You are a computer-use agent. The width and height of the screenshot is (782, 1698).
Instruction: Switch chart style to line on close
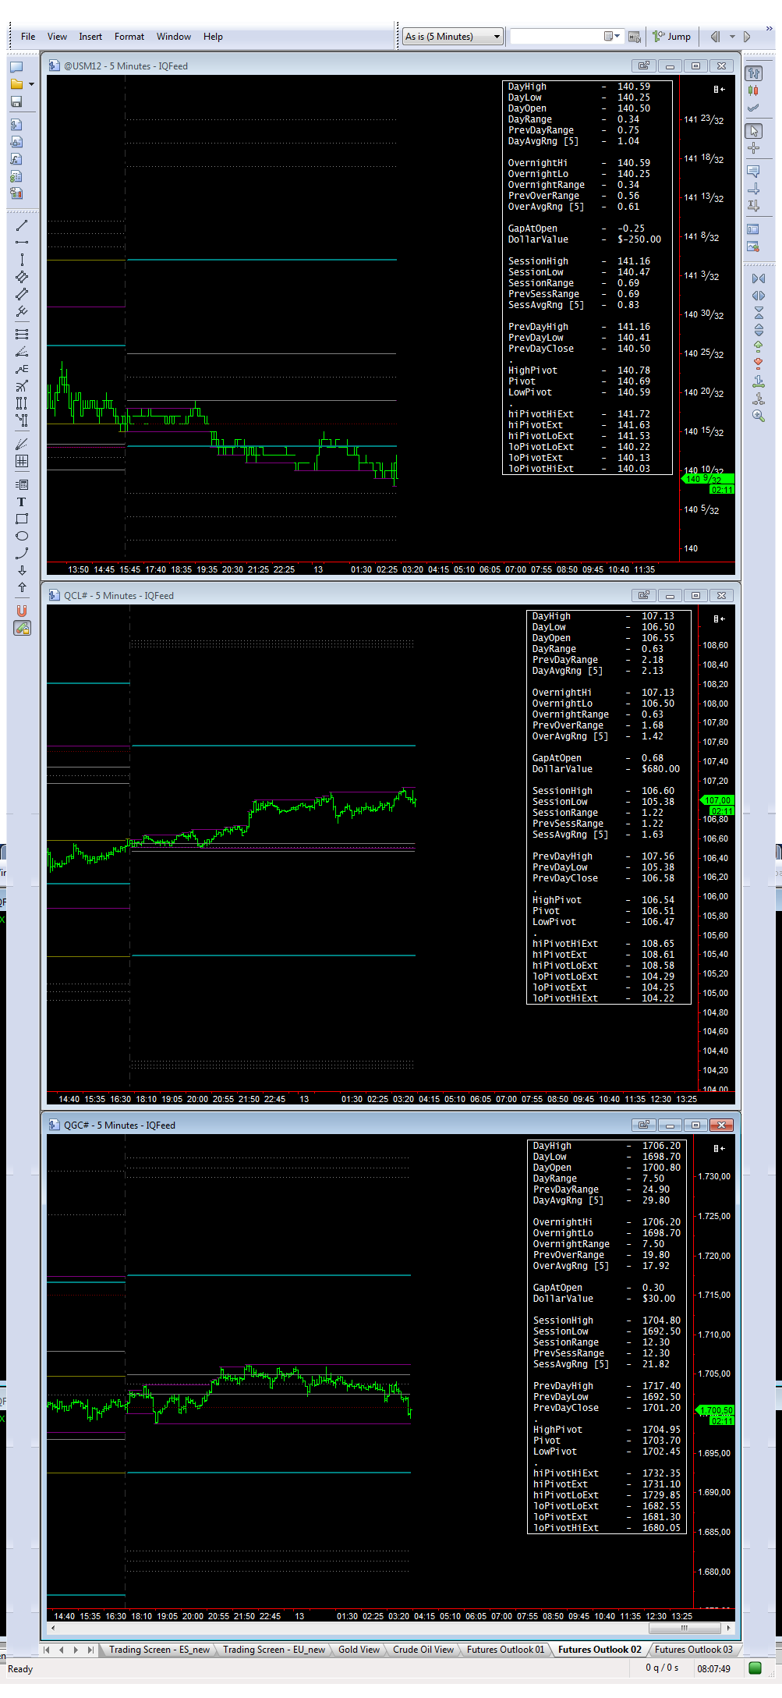pyautogui.click(x=754, y=108)
